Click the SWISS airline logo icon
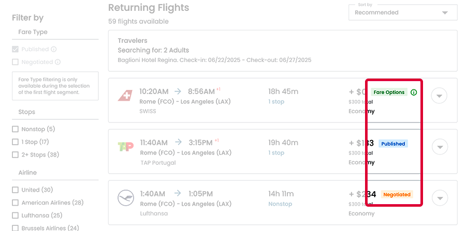This screenshot has width=466, height=231. pos(125,96)
